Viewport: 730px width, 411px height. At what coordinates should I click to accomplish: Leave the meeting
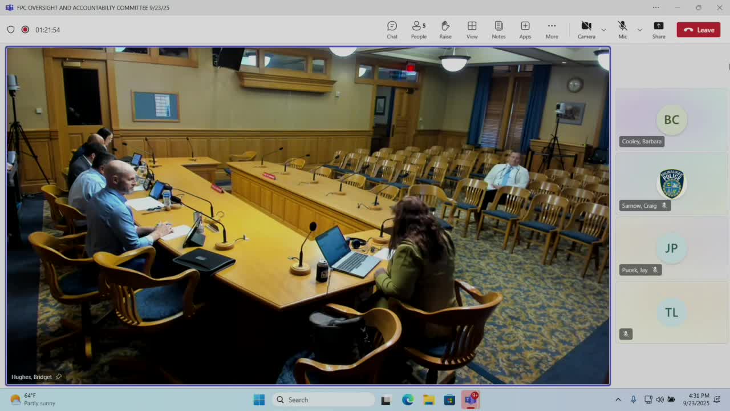(699, 30)
